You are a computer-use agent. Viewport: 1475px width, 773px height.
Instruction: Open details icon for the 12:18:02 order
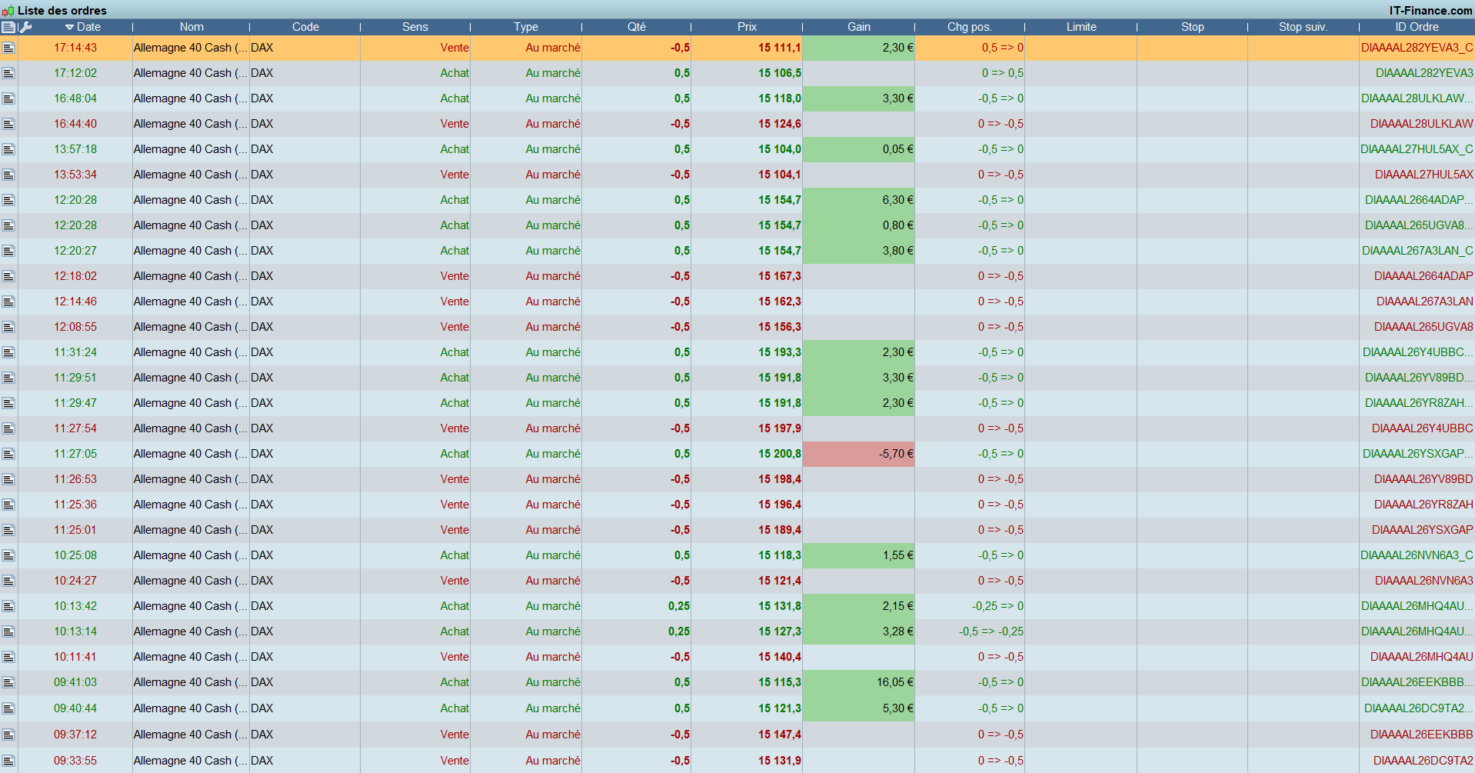[x=8, y=276]
